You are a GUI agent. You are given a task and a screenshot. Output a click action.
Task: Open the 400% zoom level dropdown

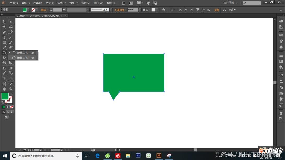pyautogui.click(x=40, y=150)
